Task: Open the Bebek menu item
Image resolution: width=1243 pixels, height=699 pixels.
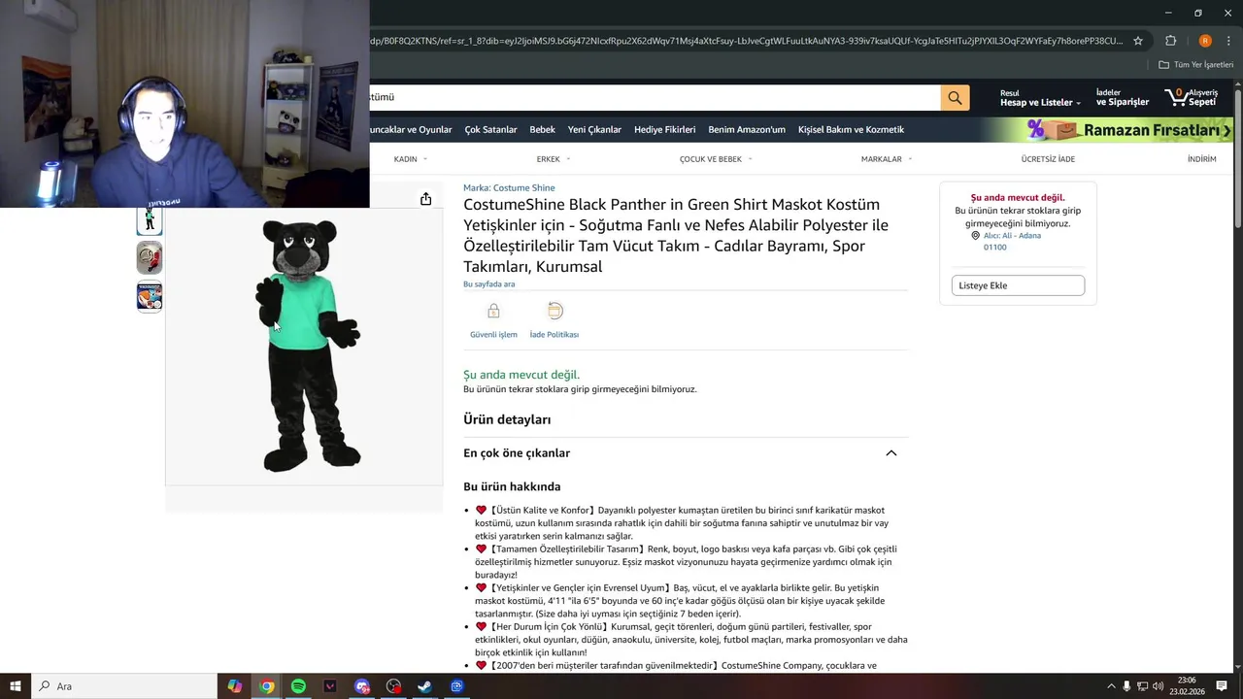Action: pyautogui.click(x=542, y=130)
